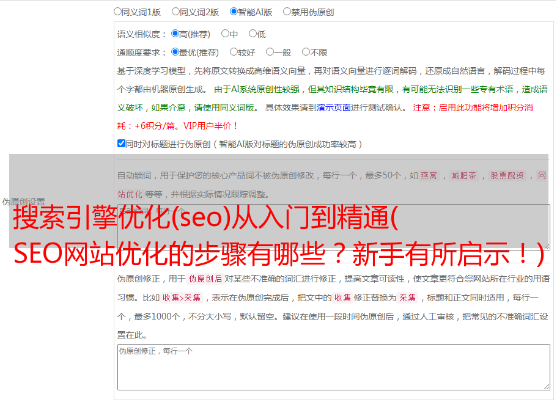Toggle 同时对标题进行伪原创 checkbox
Viewport: 557px width, 402px height.
tap(121, 144)
